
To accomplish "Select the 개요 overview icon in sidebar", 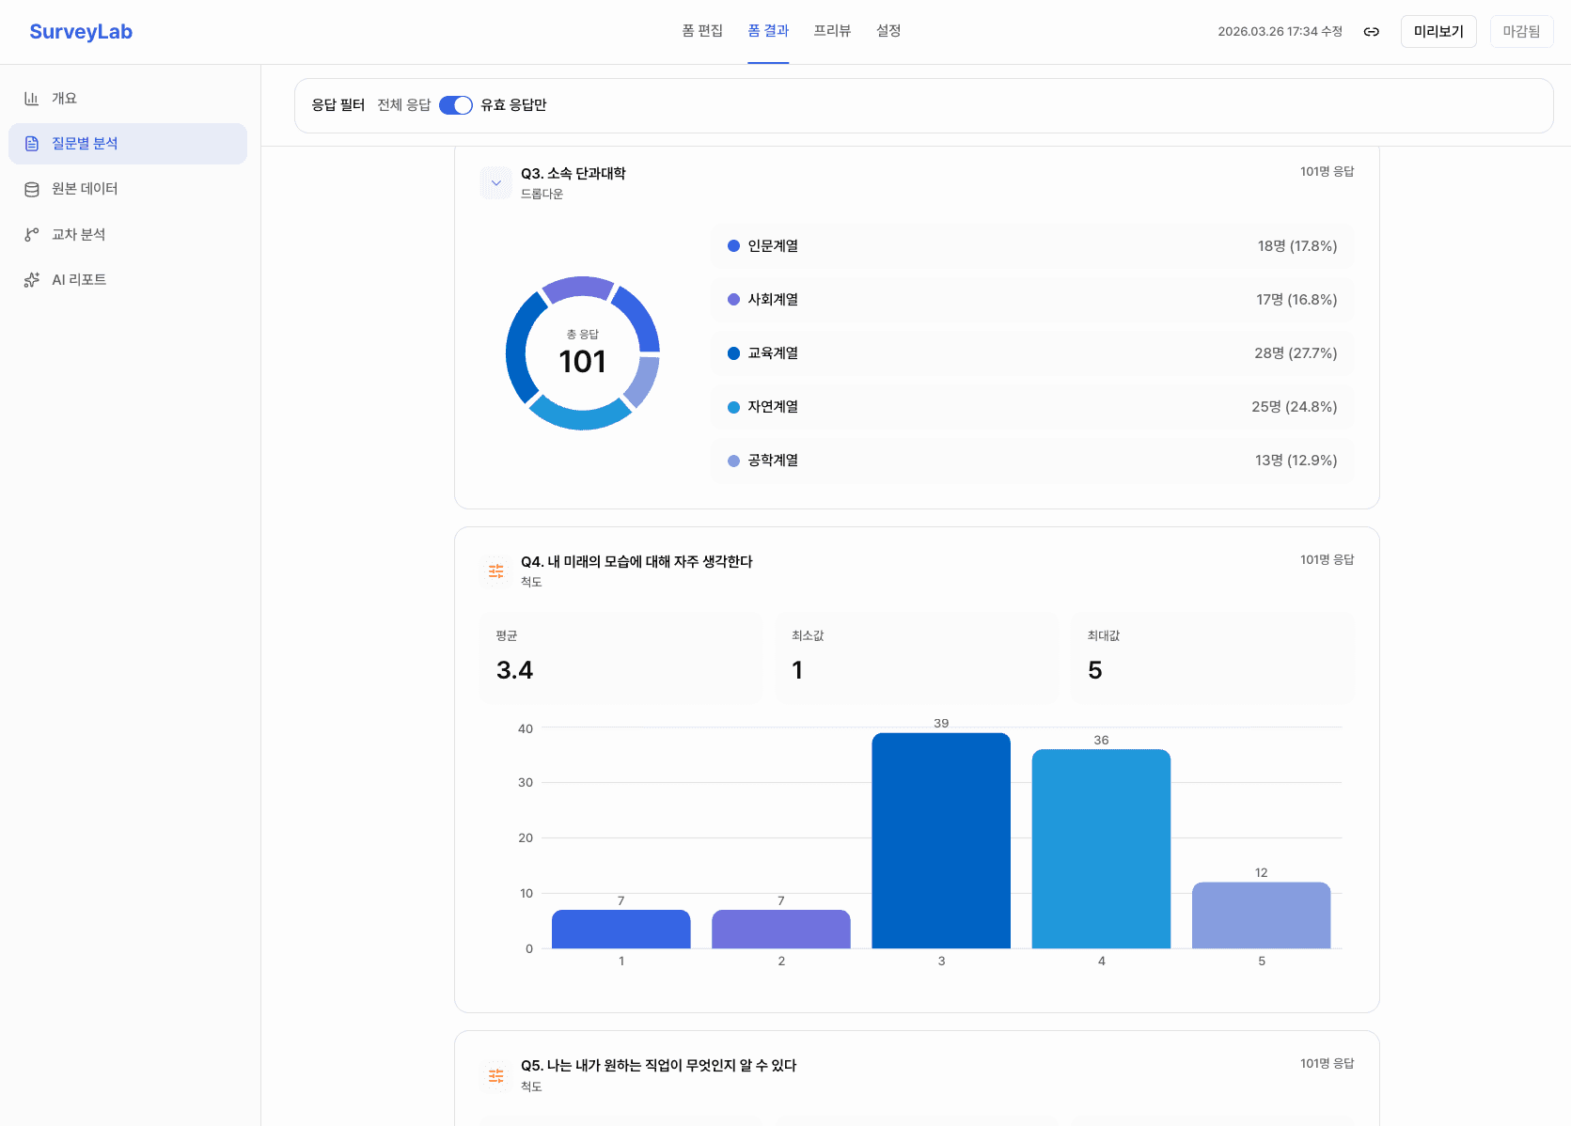I will pos(31,98).
